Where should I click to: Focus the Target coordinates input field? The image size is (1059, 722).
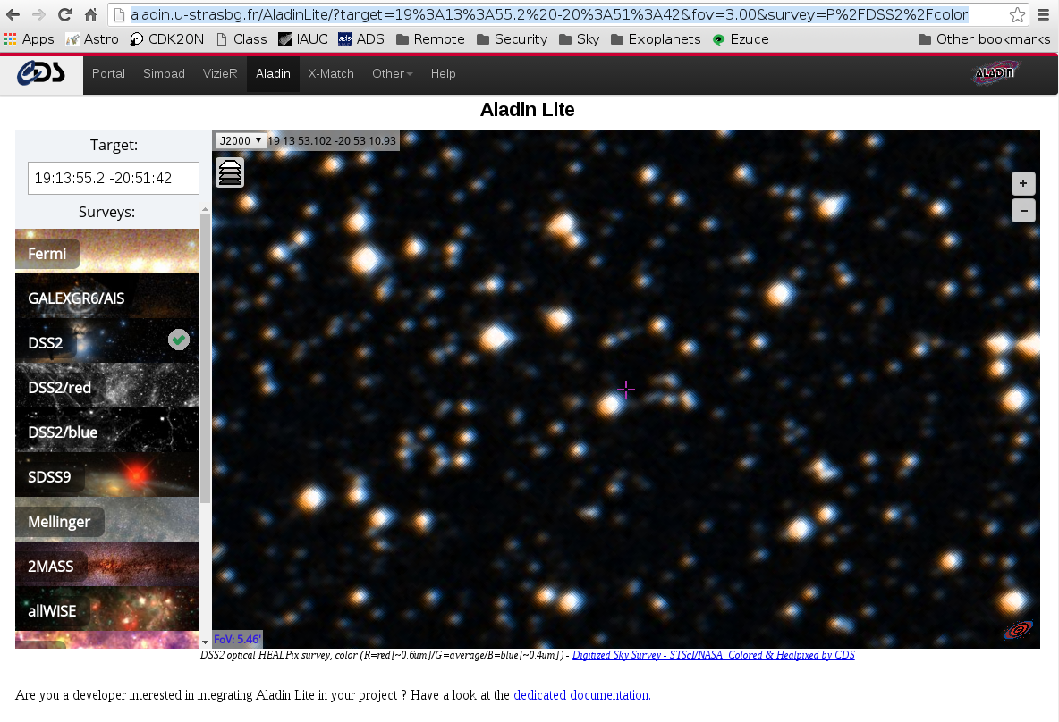pyautogui.click(x=114, y=178)
